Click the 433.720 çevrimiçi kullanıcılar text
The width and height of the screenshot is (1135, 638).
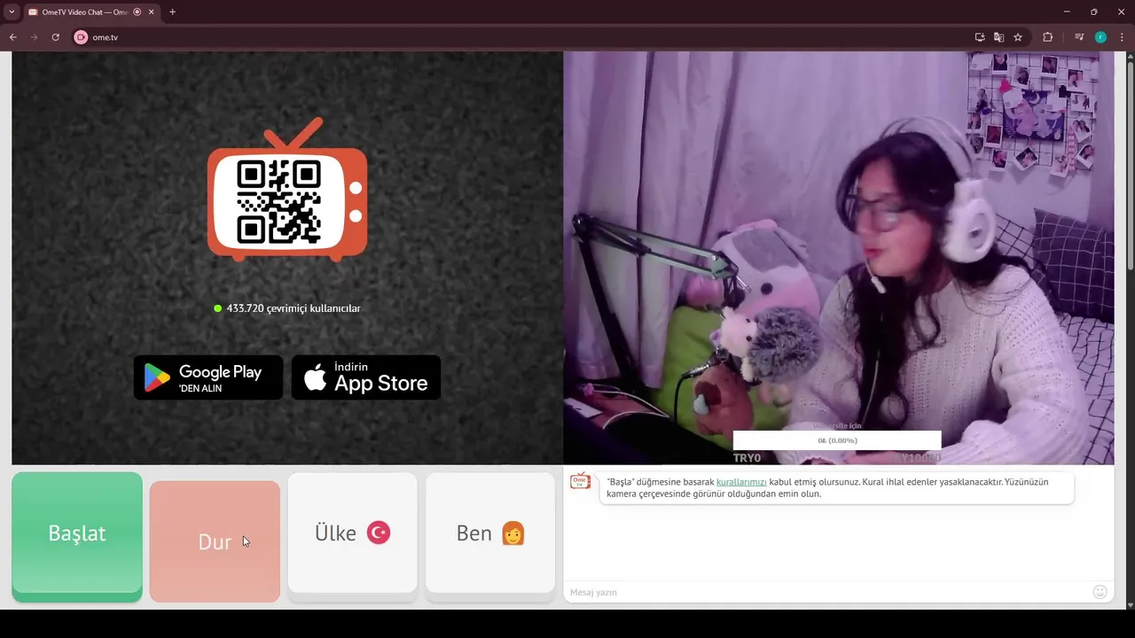[294, 308]
